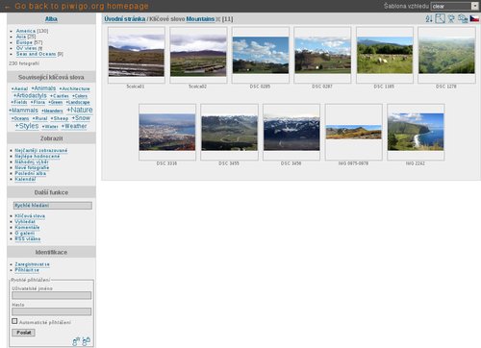Click the Czech flag language icon
Viewport: 481px width, 348px height.
click(x=474, y=18)
